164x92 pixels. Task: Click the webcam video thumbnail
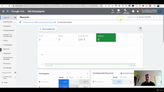click(148, 78)
